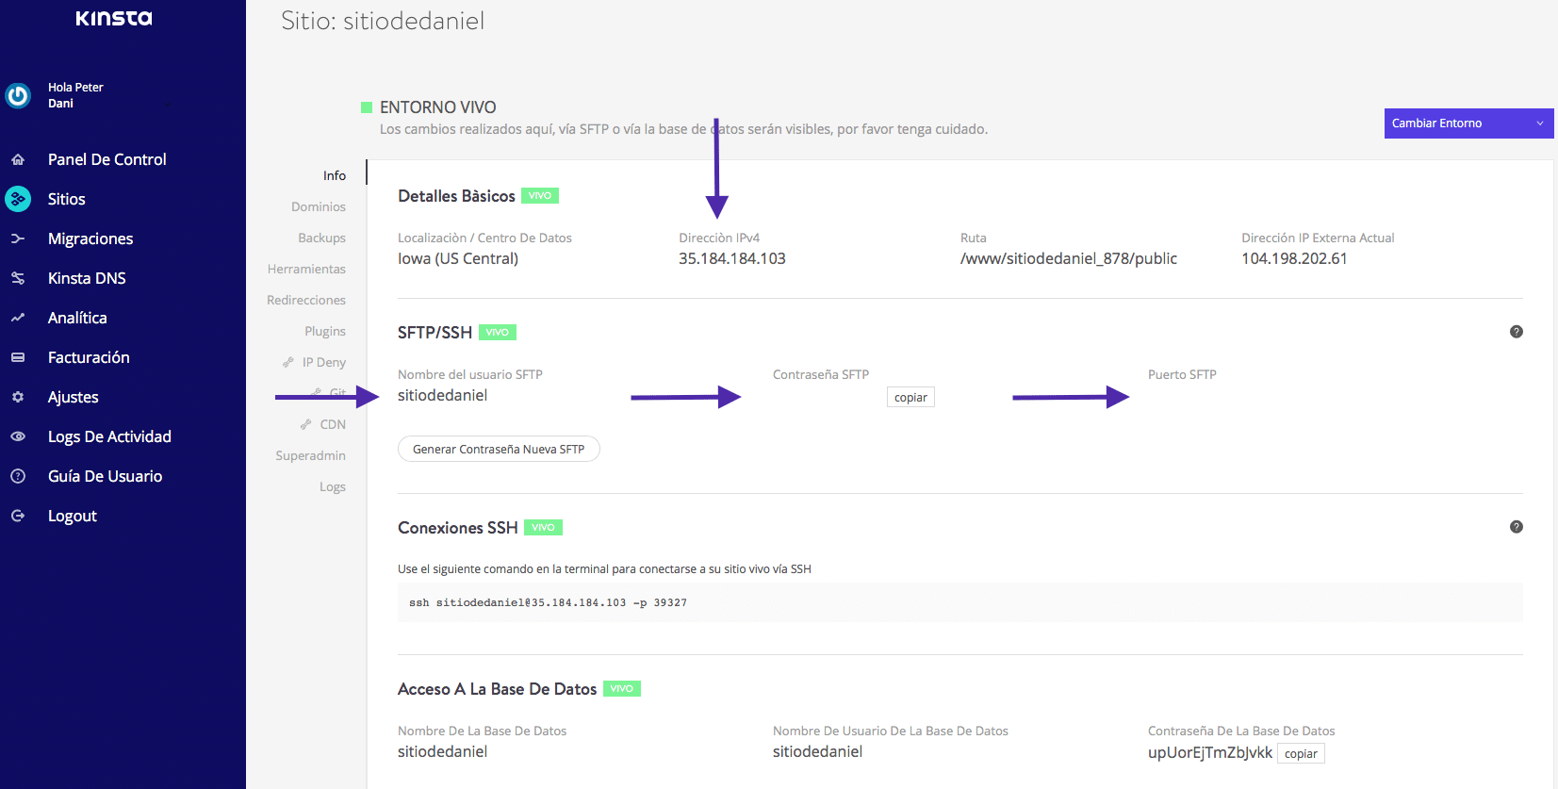Open Migraciones page
The height and width of the screenshot is (789, 1558).
coord(90,238)
